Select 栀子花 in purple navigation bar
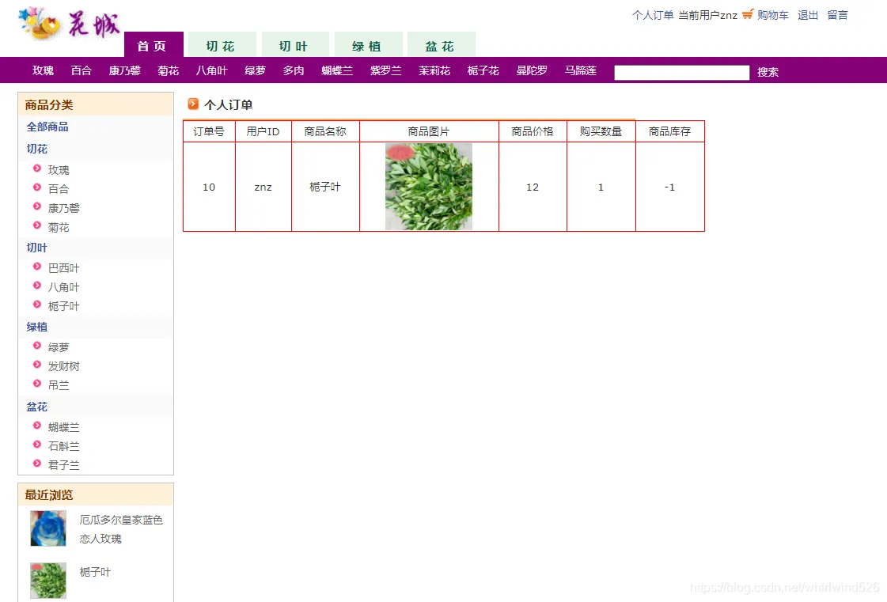The height and width of the screenshot is (602, 887). click(483, 70)
